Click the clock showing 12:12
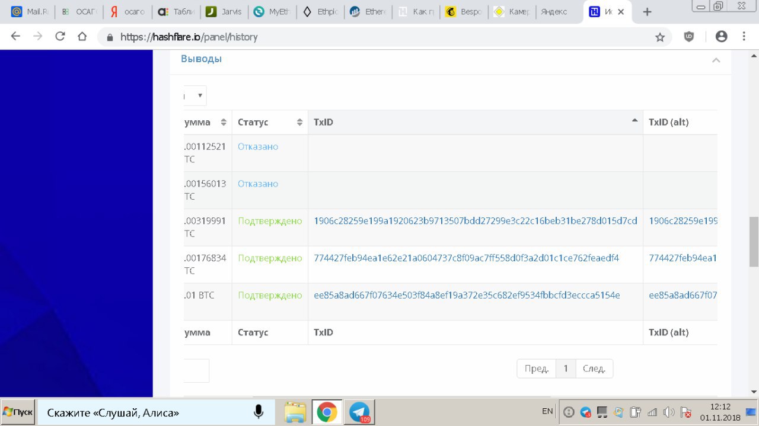This screenshot has width=759, height=426. tap(719, 412)
